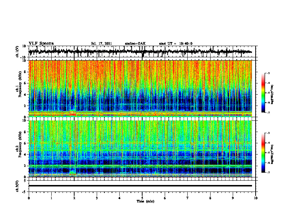Click the "2" kHz tick on ch.2 spectrogram

(x=25, y=166)
